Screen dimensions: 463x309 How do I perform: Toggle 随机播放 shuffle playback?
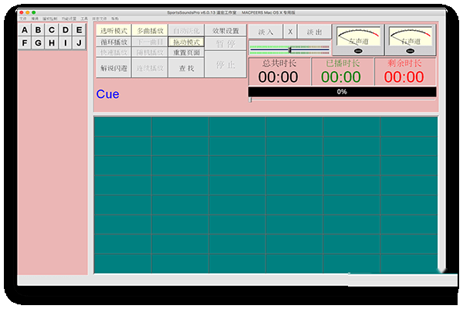(x=150, y=53)
